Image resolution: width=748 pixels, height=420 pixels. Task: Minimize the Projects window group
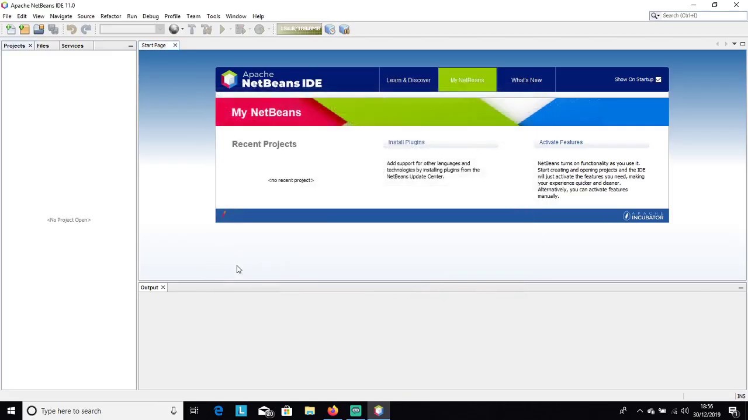tap(130, 45)
